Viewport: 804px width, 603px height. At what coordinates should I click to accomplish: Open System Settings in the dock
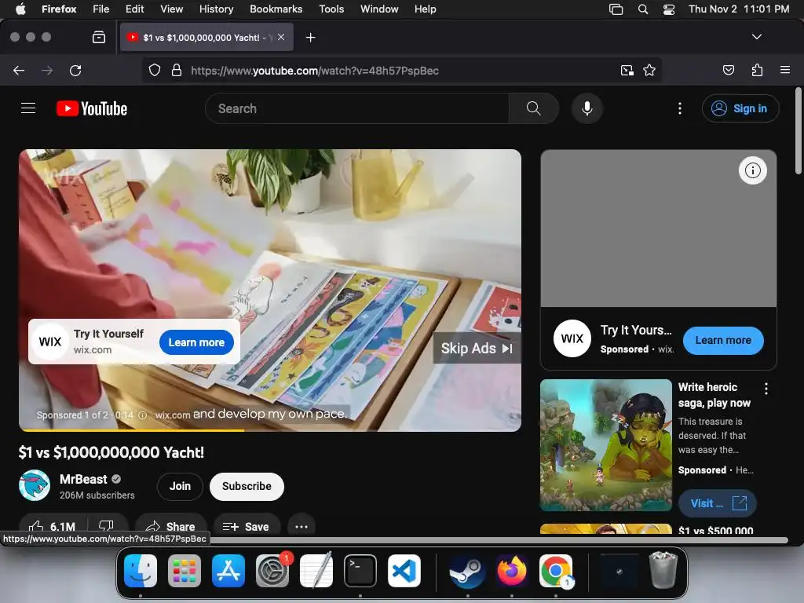click(272, 571)
